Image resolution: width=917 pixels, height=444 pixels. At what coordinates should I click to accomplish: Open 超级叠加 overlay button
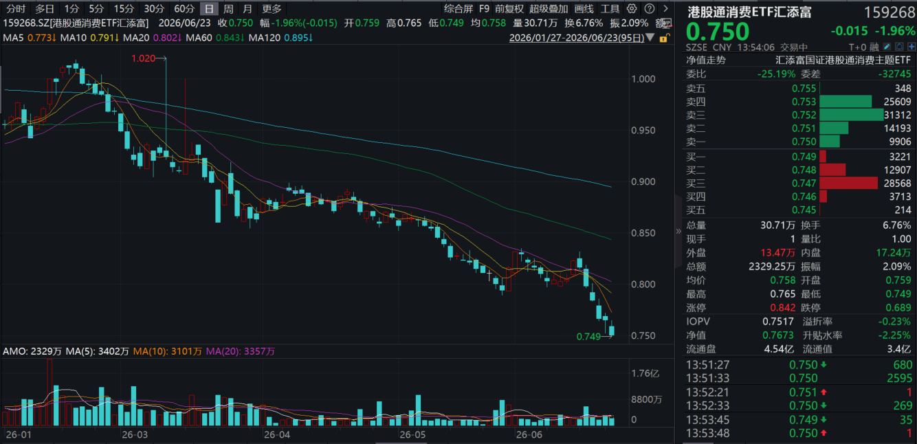coord(549,9)
